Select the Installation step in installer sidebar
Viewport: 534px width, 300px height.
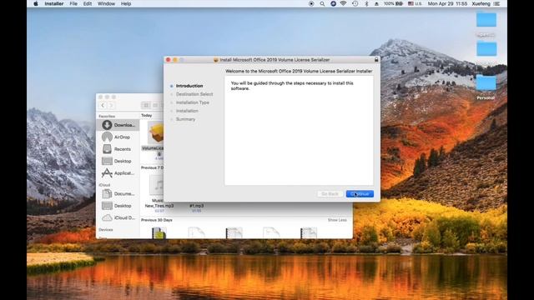[187, 111]
